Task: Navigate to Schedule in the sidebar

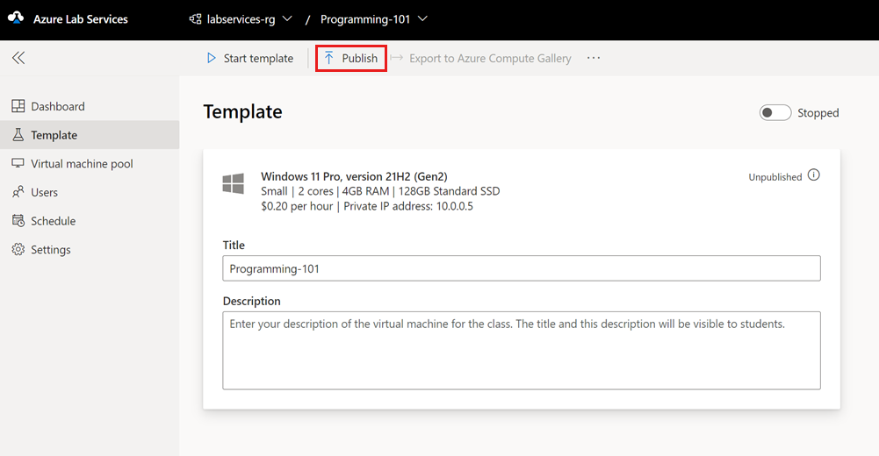Action: coord(53,221)
